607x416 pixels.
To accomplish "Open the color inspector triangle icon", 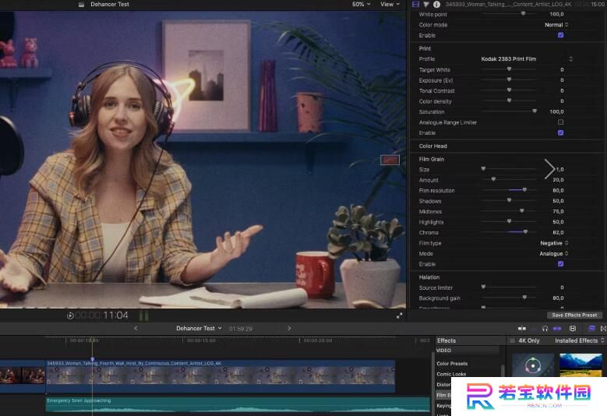I will click(x=425, y=4).
